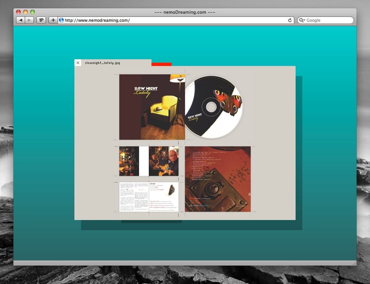
Task: Open the search engine dropdown beside the magnifier
Action: tap(304, 20)
